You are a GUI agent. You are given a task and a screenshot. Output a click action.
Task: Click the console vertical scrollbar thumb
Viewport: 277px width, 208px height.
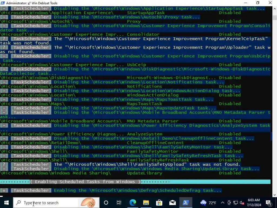(x=275, y=18)
